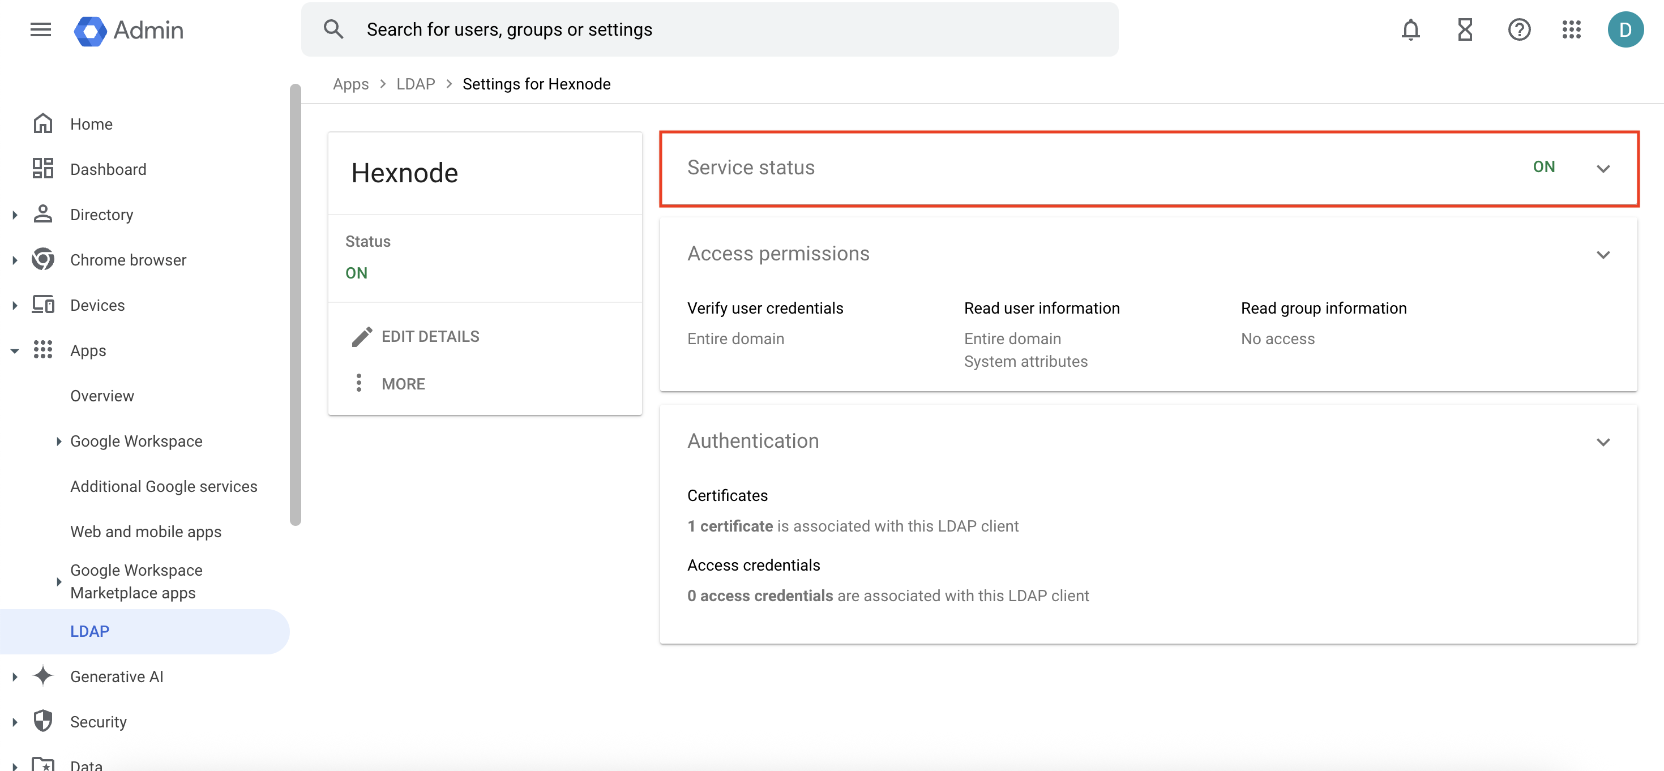This screenshot has height=771, width=1664.
Task: Open the notifications bell
Action: [x=1410, y=29]
